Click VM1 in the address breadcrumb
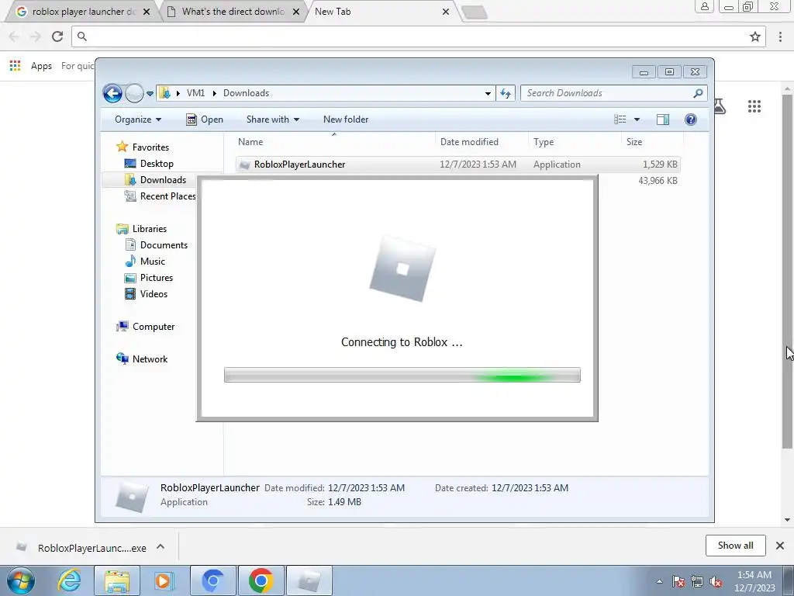This screenshot has width=794, height=596. pyautogui.click(x=195, y=93)
